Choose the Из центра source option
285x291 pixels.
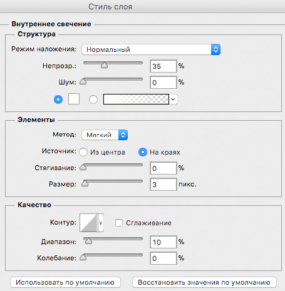click(83, 152)
